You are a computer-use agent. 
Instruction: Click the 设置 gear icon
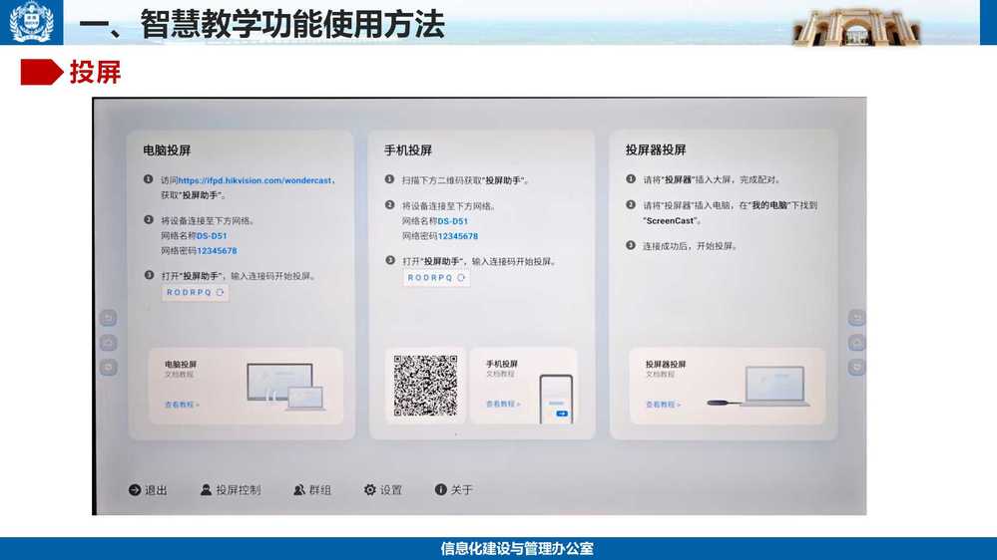pyautogui.click(x=370, y=490)
